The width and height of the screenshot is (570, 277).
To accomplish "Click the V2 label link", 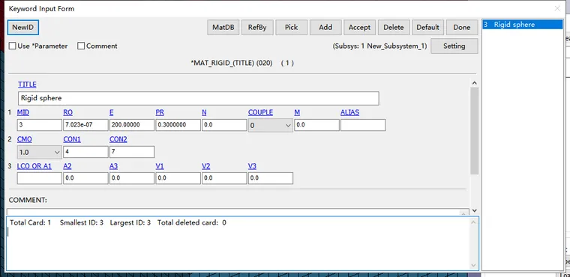I will coord(206,166).
